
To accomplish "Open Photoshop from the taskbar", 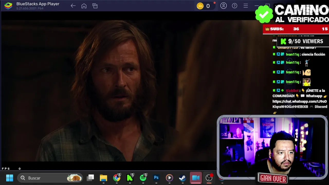I will coord(156,178).
